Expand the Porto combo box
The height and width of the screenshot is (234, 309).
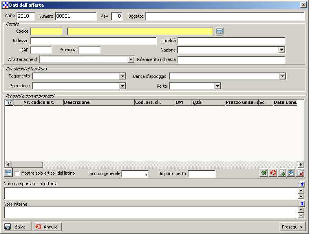tap(217, 86)
